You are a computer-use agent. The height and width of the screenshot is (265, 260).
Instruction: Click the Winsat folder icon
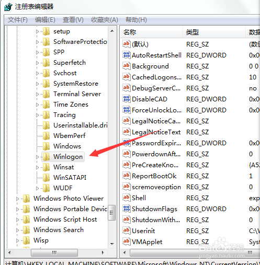[x=47, y=167]
